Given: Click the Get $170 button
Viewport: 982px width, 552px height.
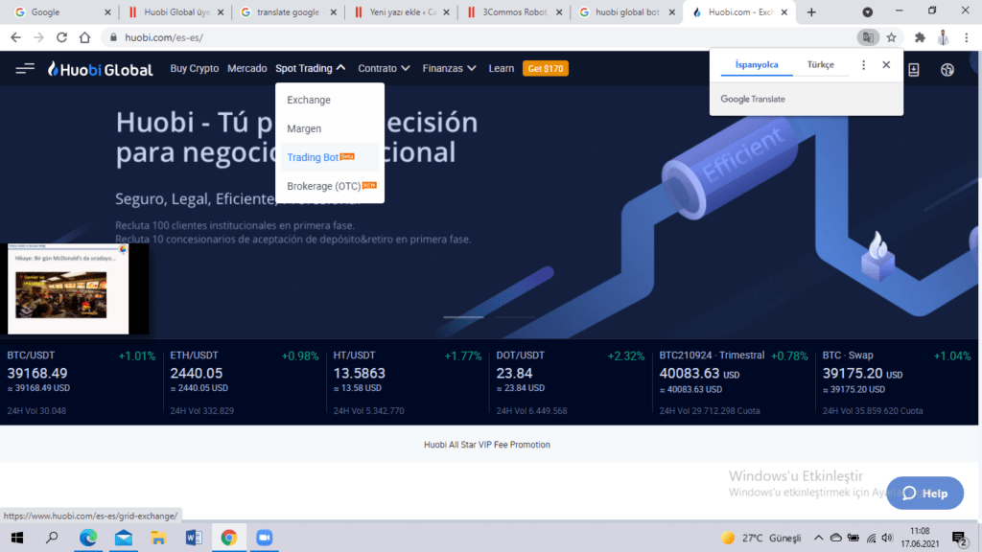Looking at the screenshot, I should [546, 68].
